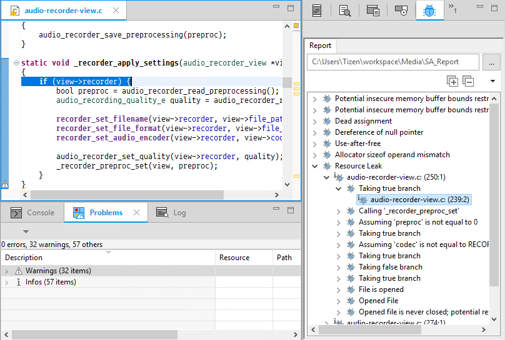The image size is (505, 340).
Task: Click the SA_Report path input field
Action: pyautogui.click(x=392, y=62)
